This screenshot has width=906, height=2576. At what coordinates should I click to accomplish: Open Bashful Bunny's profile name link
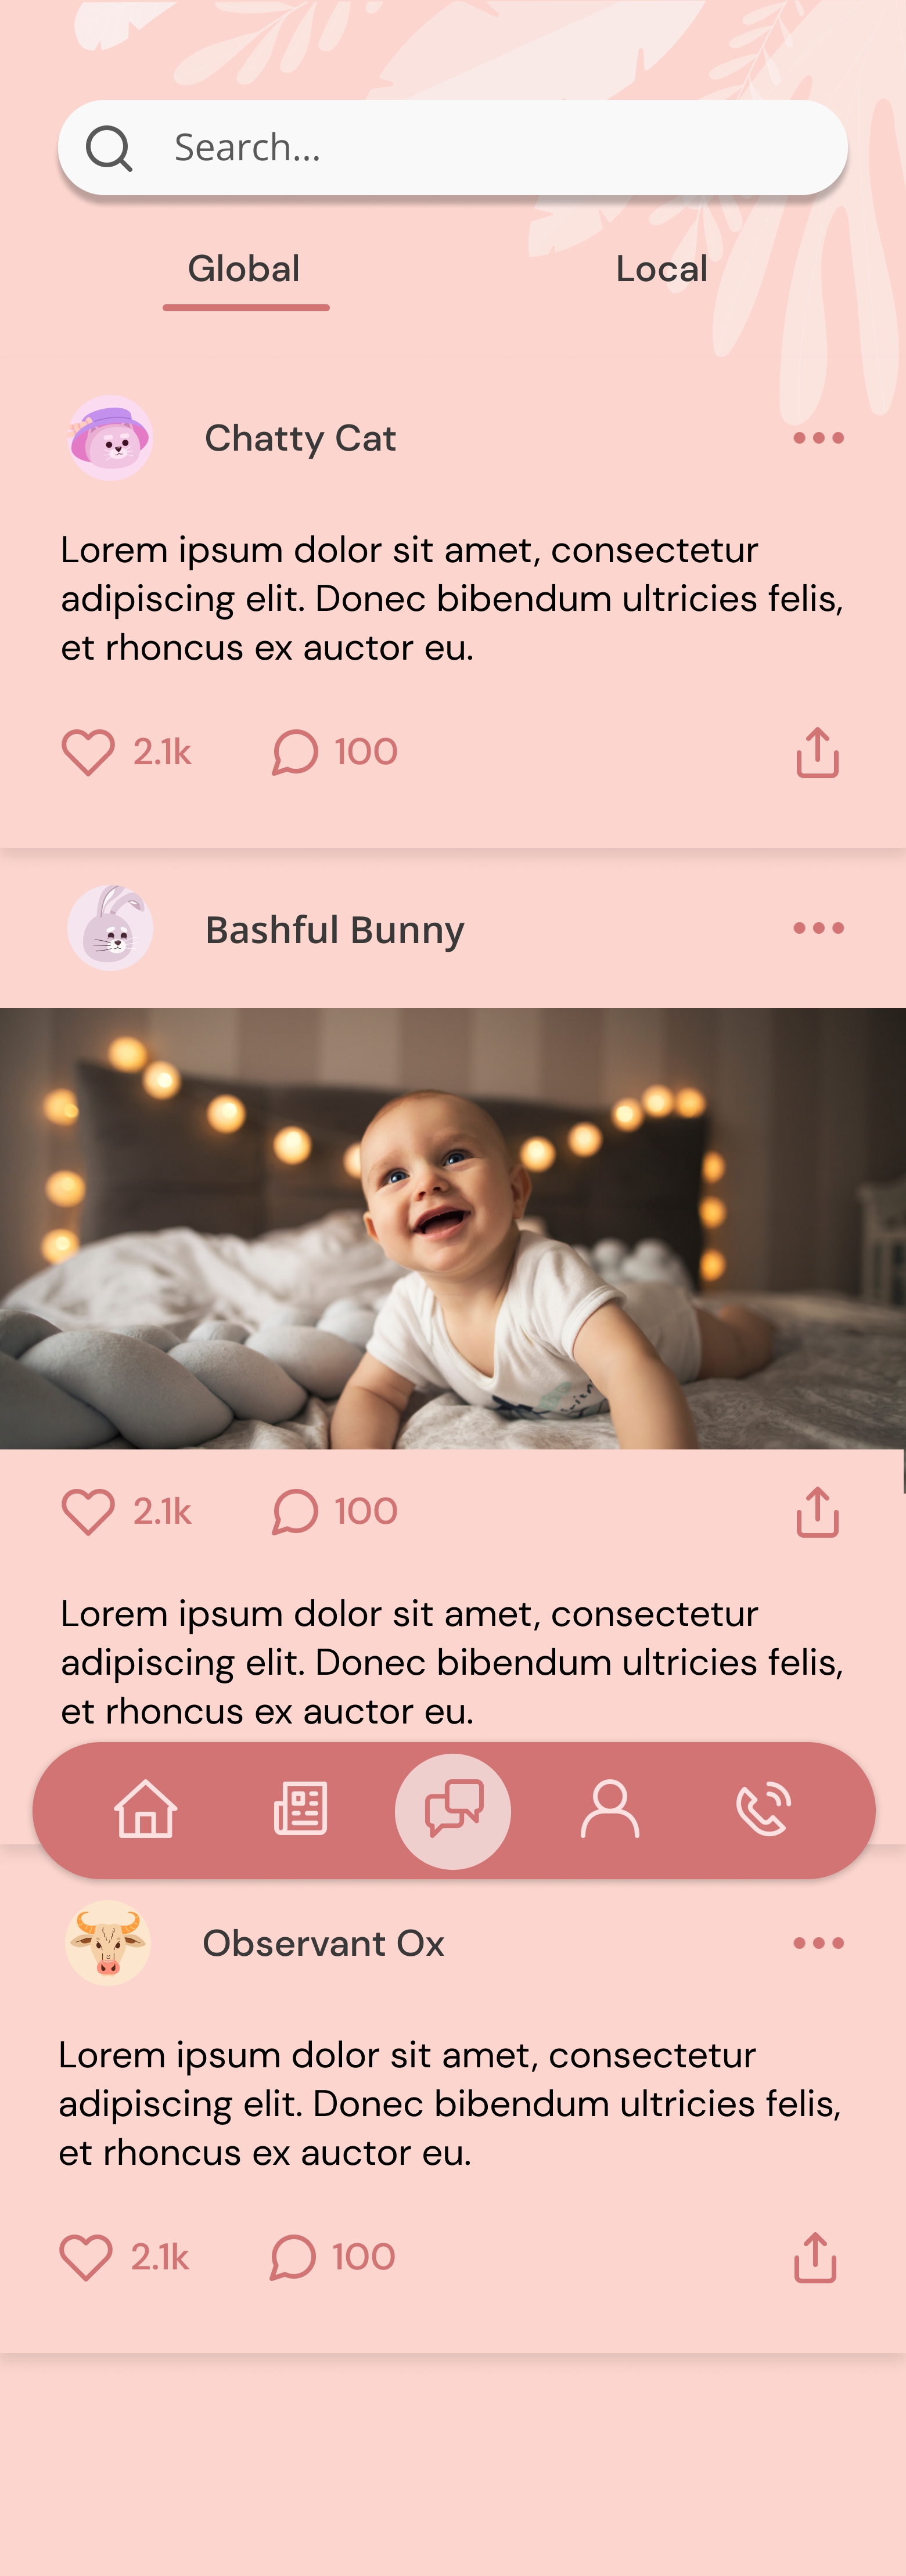click(x=335, y=929)
